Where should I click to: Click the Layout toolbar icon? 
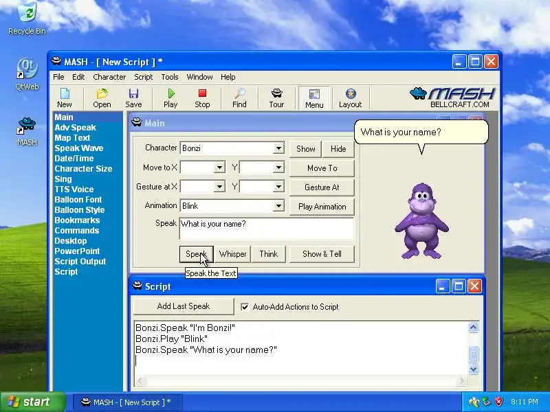click(350, 98)
